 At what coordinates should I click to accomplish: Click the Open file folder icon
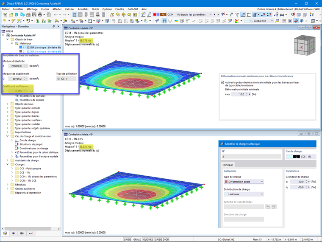tap(11, 14)
